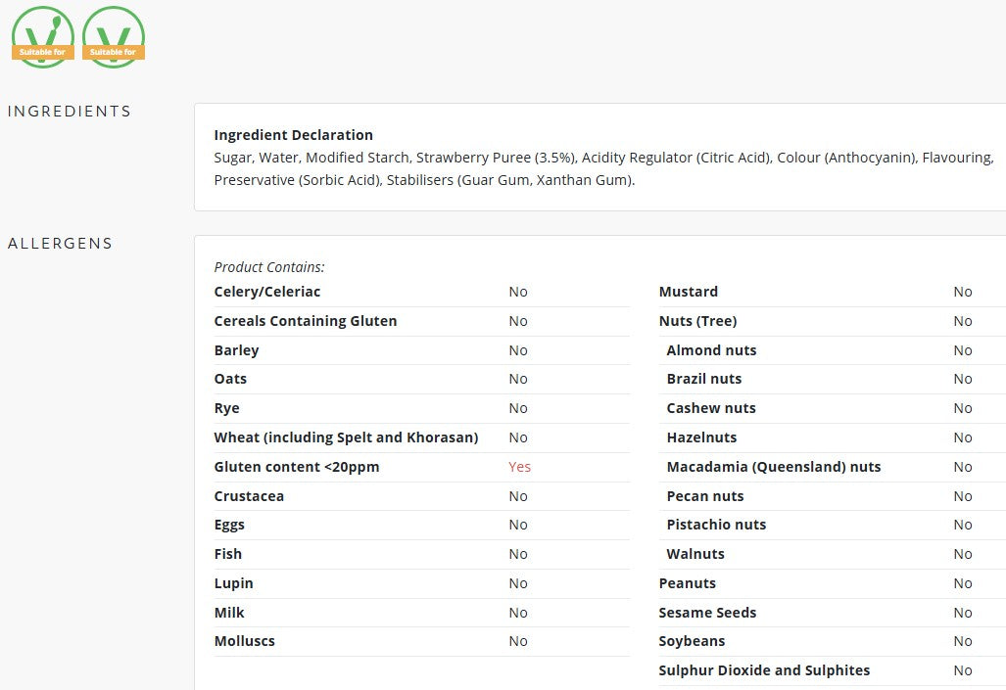The width and height of the screenshot is (1006, 690).
Task: Click the Soybeans allergen label
Action: point(692,641)
